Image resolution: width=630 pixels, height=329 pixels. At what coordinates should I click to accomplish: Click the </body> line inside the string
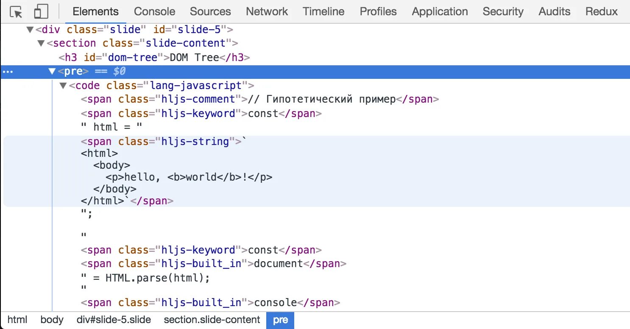[115, 189]
